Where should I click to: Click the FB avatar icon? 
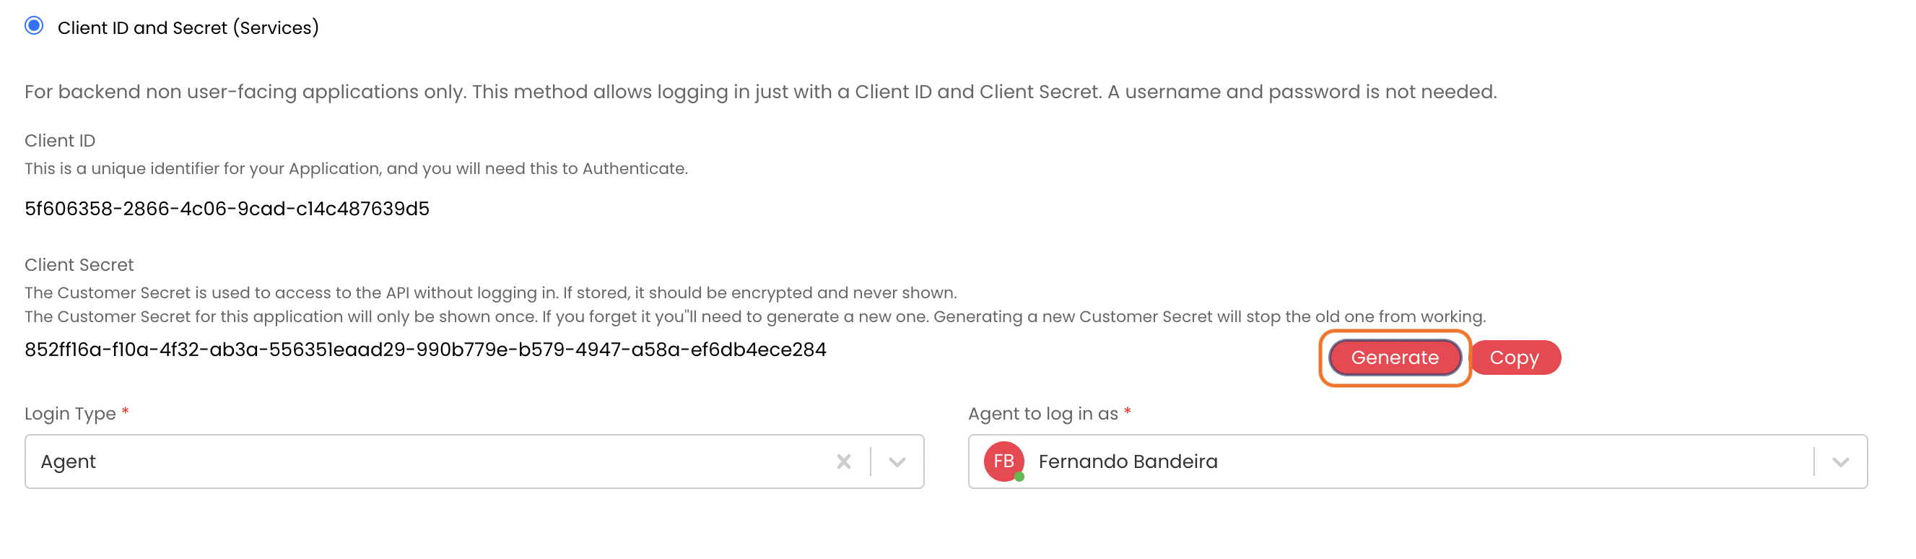coord(1003,461)
